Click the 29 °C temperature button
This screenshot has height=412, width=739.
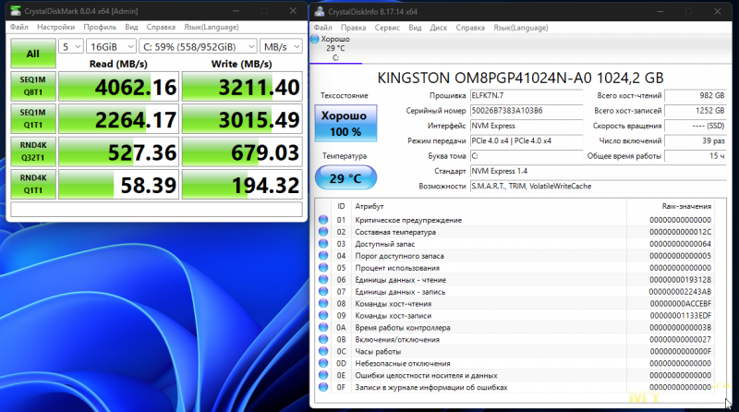[x=345, y=178]
